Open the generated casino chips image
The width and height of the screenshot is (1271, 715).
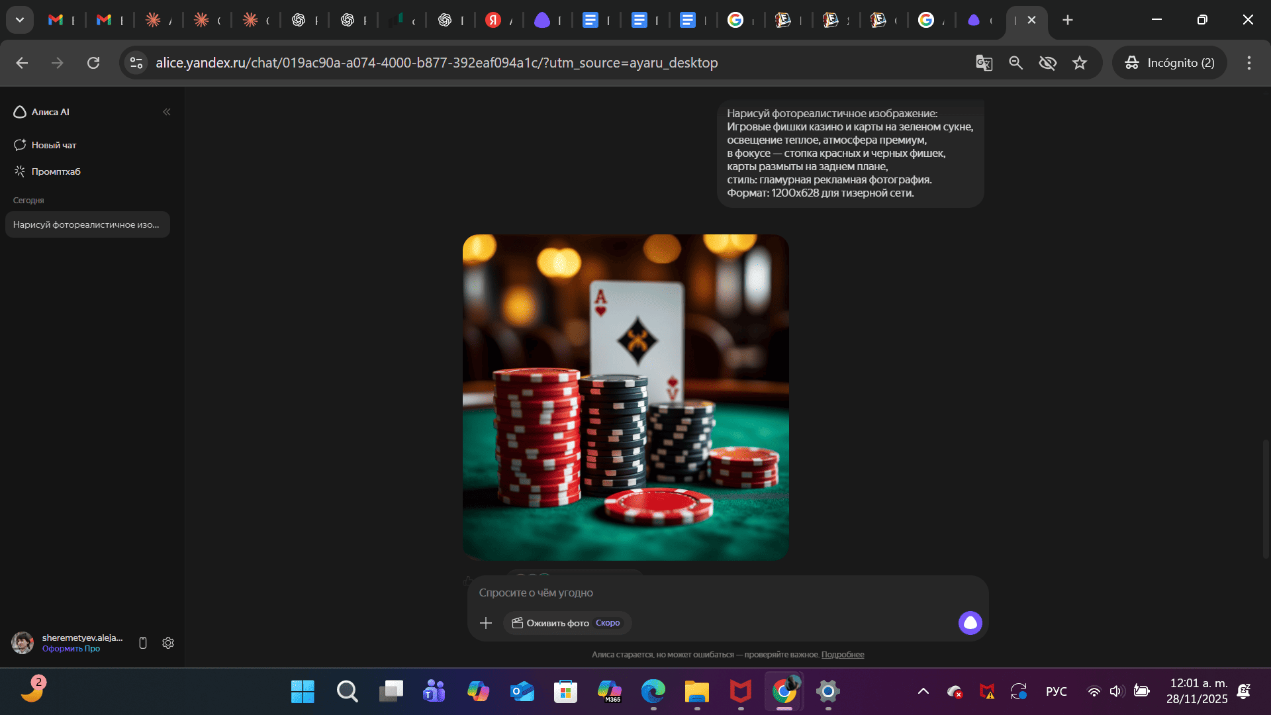[x=625, y=397]
